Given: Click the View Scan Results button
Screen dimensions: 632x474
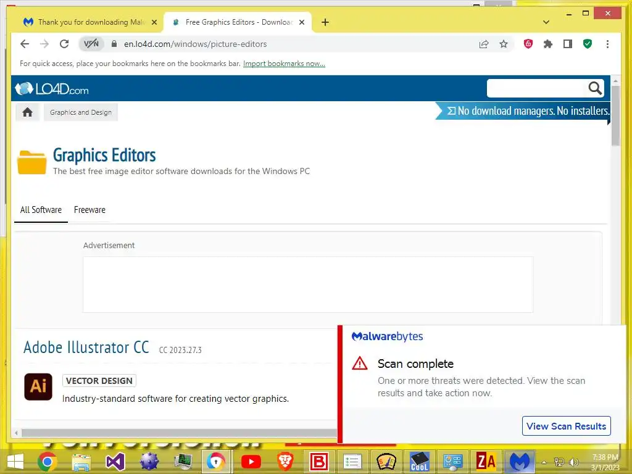Looking at the screenshot, I should pos(567,426).
